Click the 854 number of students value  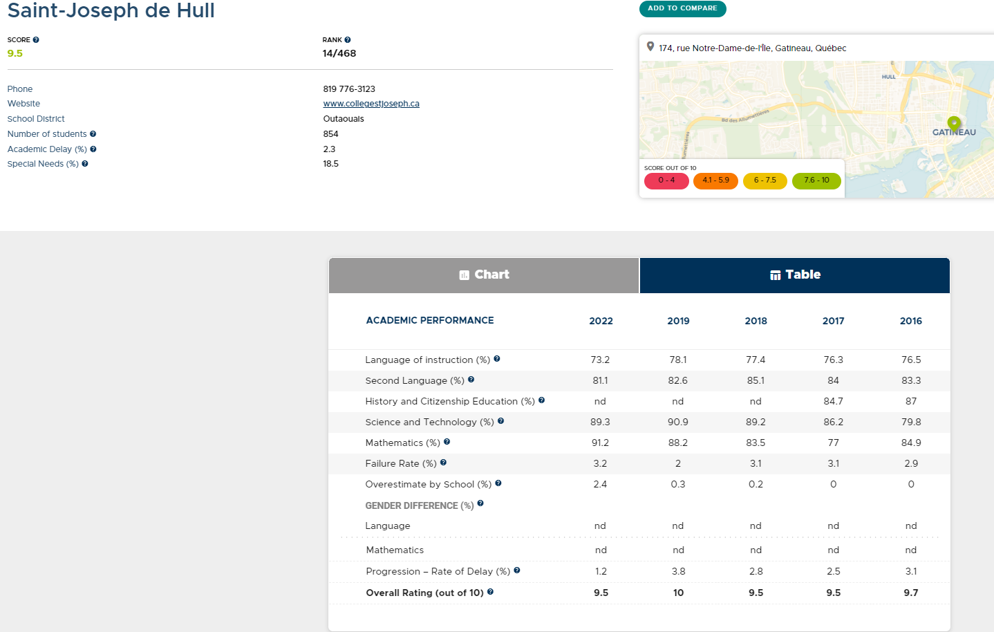pos(330,134)
